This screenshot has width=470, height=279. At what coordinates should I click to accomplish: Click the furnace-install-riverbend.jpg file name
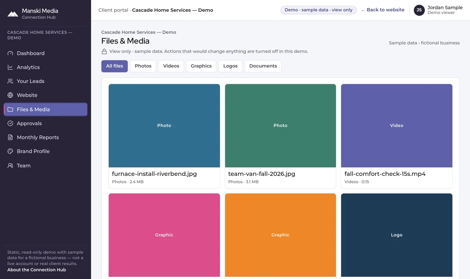click(154, 174)
